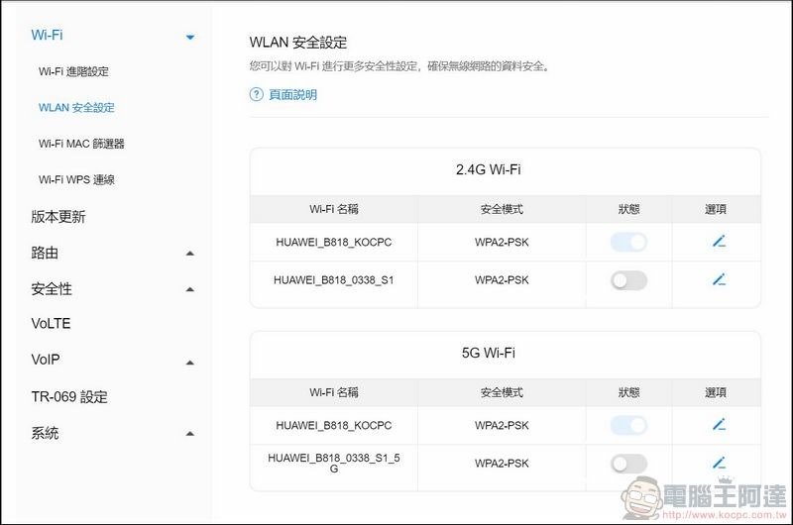
Task: Enable the HUAWEI_B818_0338_S1 Wi-Fi switch
Action: pyautogui.click(x=628, y=280)
